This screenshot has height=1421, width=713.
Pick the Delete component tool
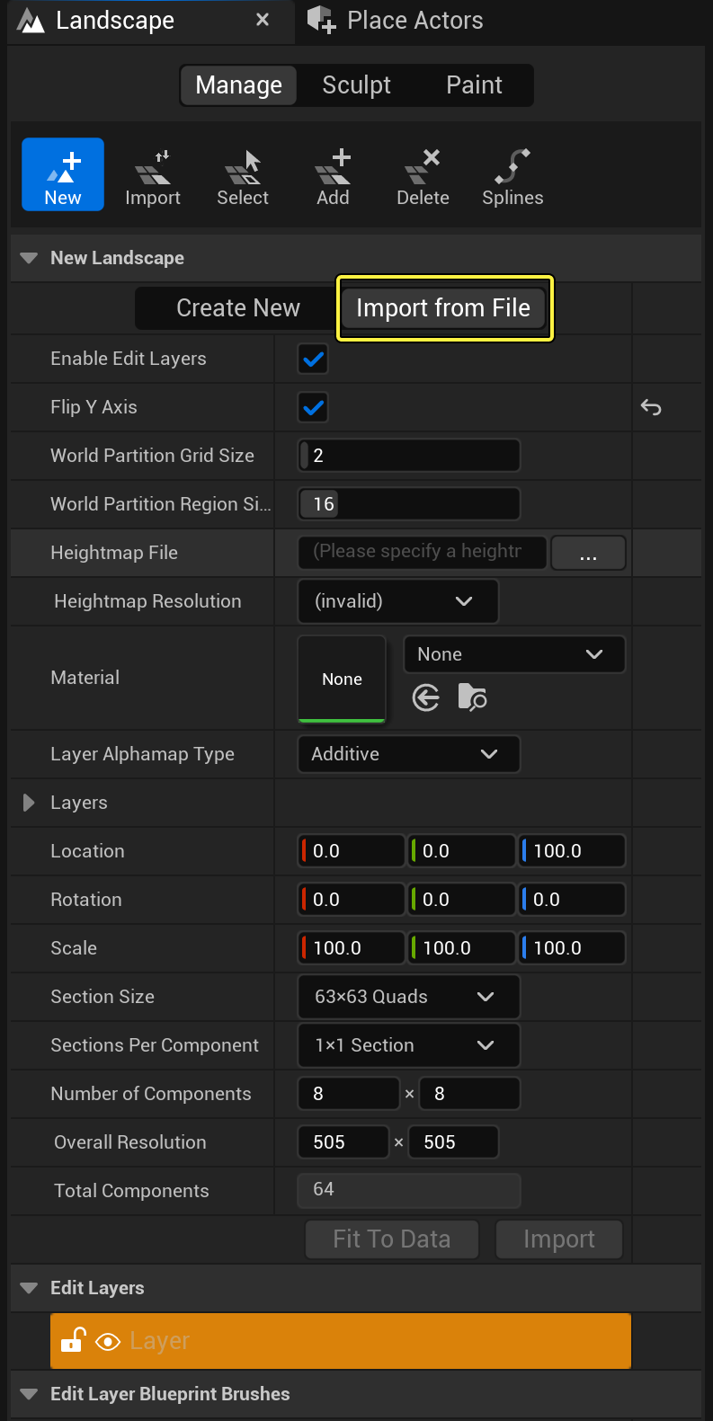pyautogui.click(x=423, y=176)
